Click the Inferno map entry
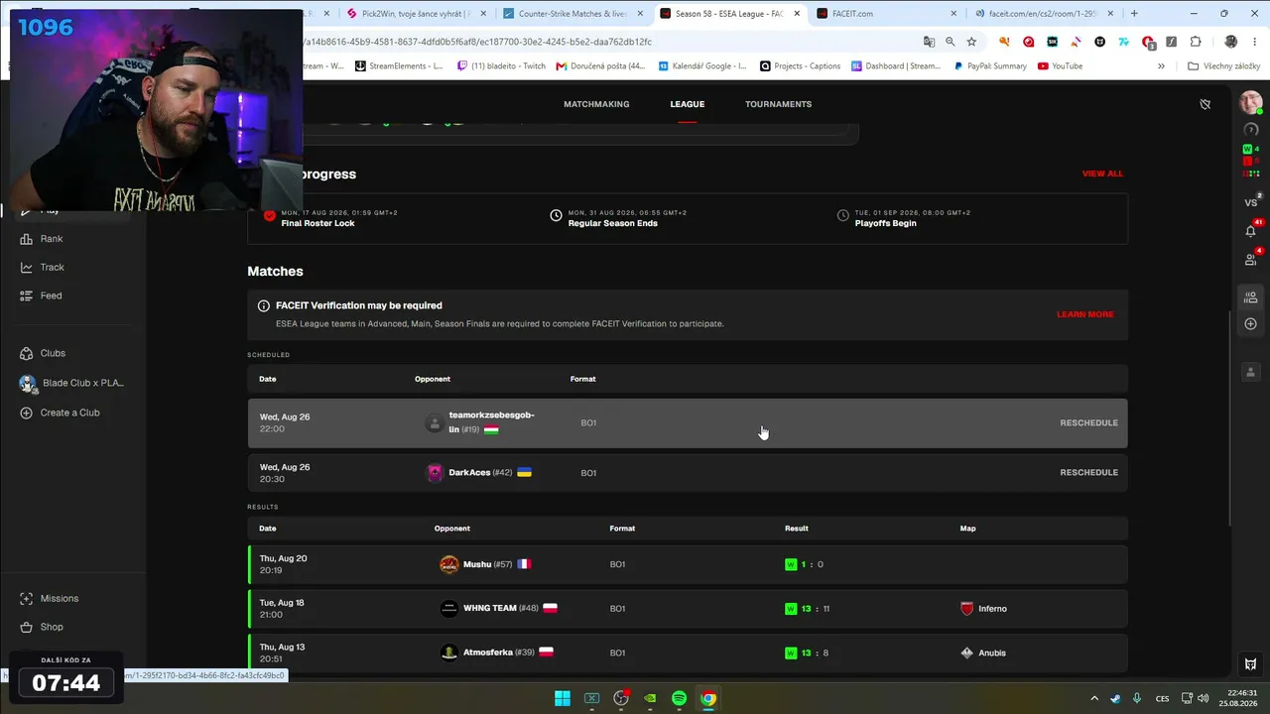The image size is (1270, 714). pos(983,609)
